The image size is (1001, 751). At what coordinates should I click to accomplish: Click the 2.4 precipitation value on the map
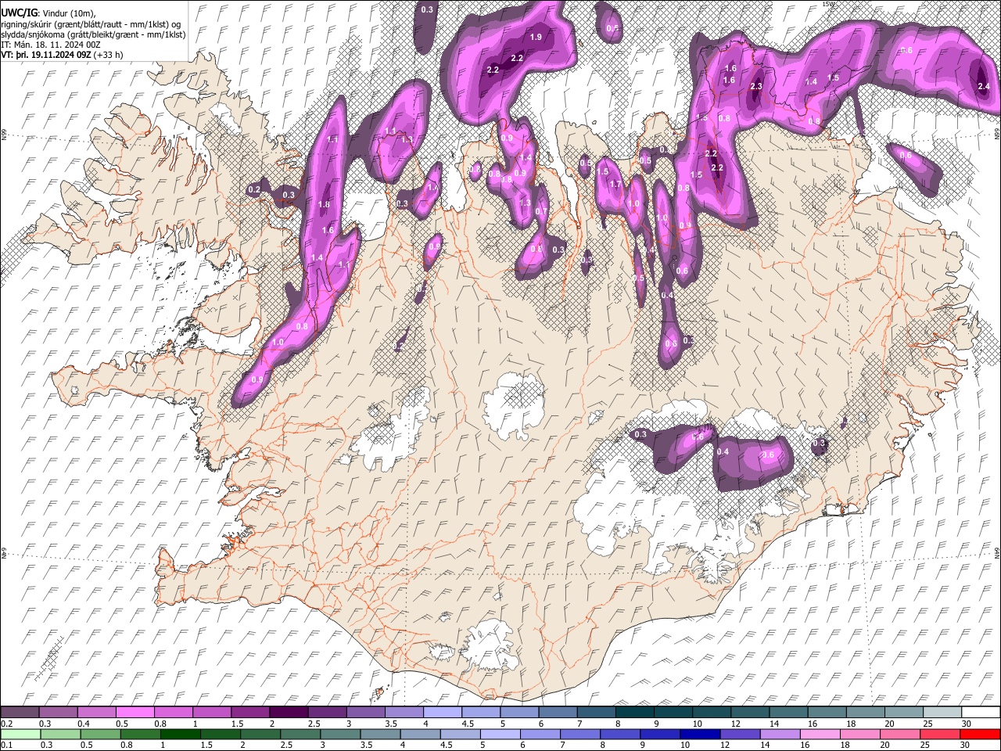(x=984, y=86)
